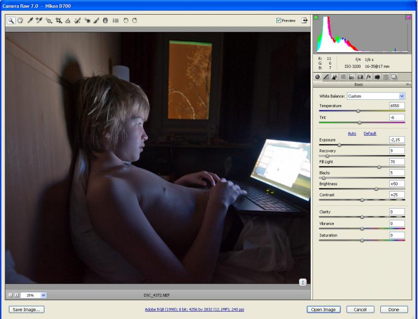
Task: Click the Done button
Action: coord(394,310)
